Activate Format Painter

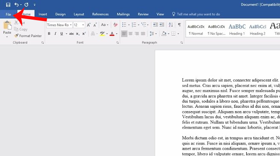[x=28, y=36]
